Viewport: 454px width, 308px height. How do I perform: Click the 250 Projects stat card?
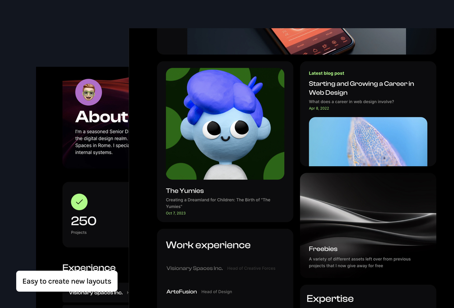click(96, 215)
